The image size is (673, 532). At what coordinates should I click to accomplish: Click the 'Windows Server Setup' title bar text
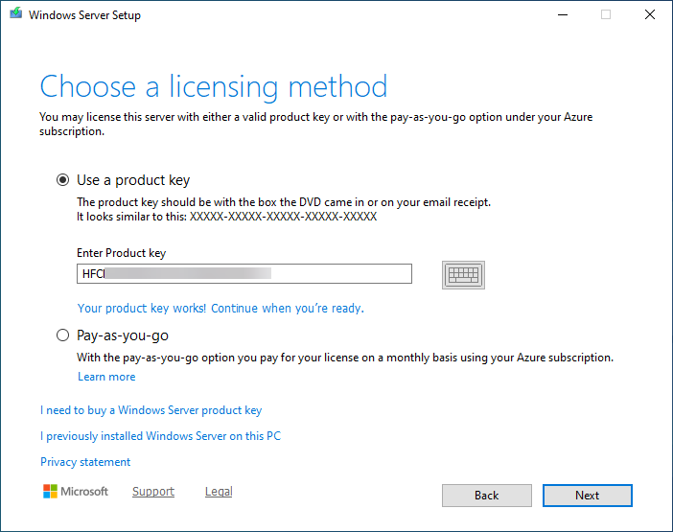[84, 15]
